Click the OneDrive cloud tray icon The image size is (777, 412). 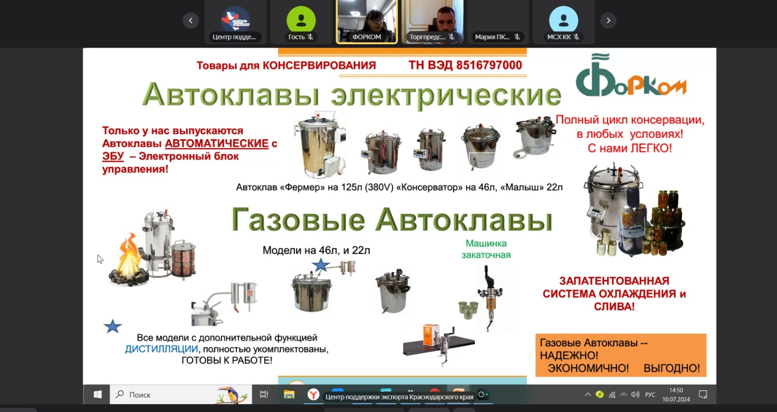tap(624, 395)
